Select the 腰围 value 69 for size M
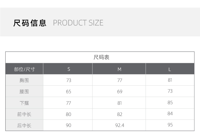The height and width of the screenshot is (136, 200). (120, 92)
